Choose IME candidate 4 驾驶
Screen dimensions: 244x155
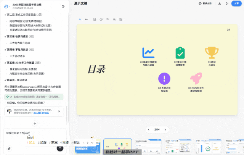click(64, 142)
